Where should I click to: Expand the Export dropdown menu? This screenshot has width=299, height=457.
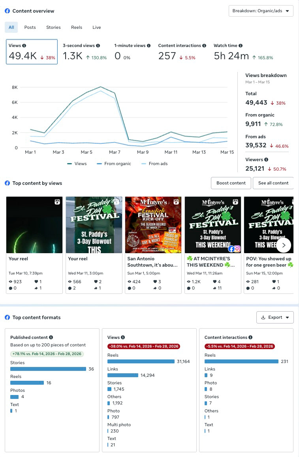[275, 318]
